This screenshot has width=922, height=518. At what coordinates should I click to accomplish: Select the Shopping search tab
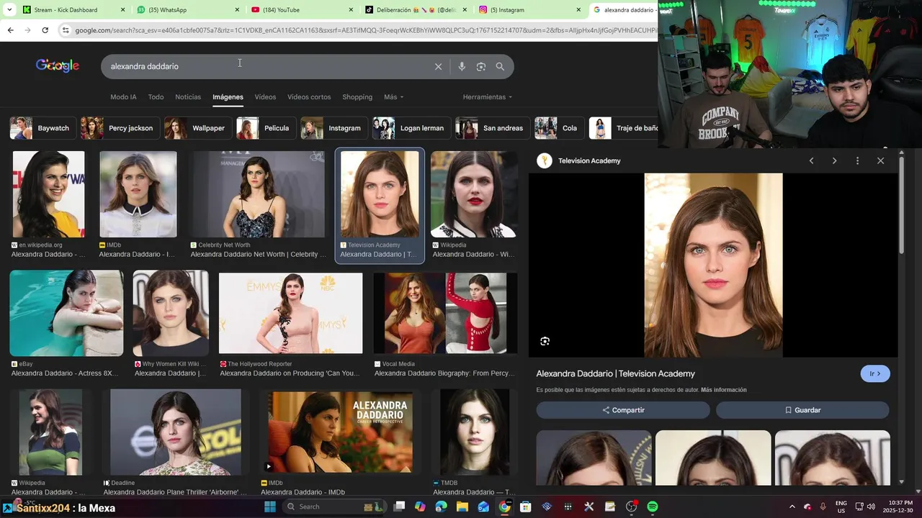point(357,97)
